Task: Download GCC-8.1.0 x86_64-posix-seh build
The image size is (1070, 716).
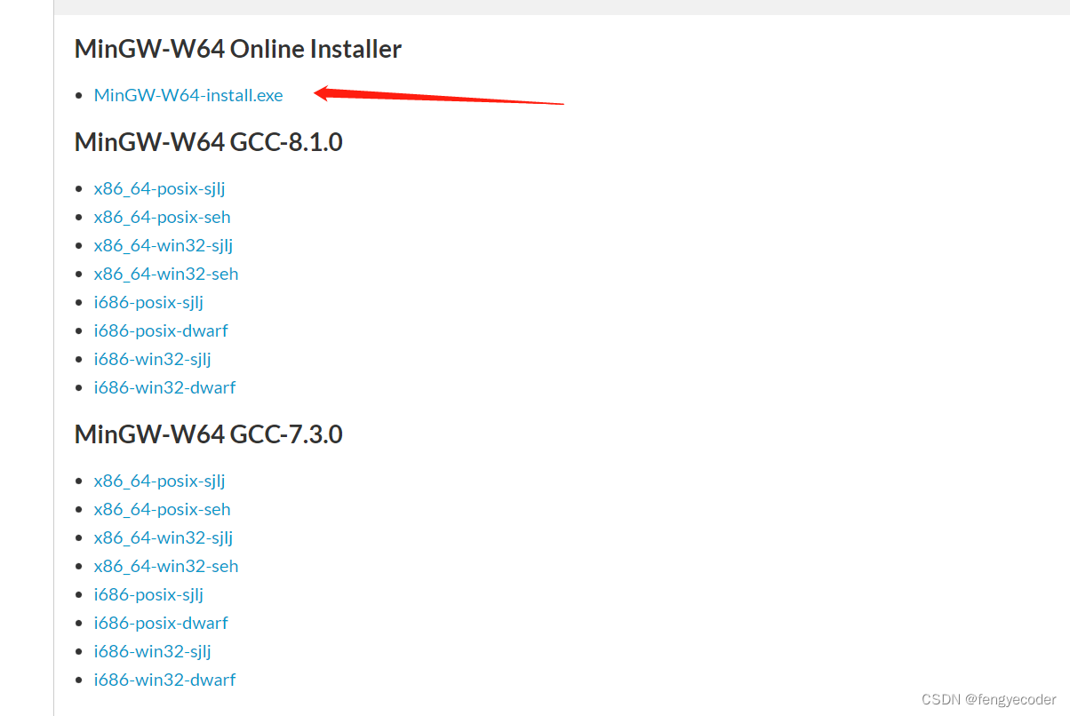Action: pos(163,217)
